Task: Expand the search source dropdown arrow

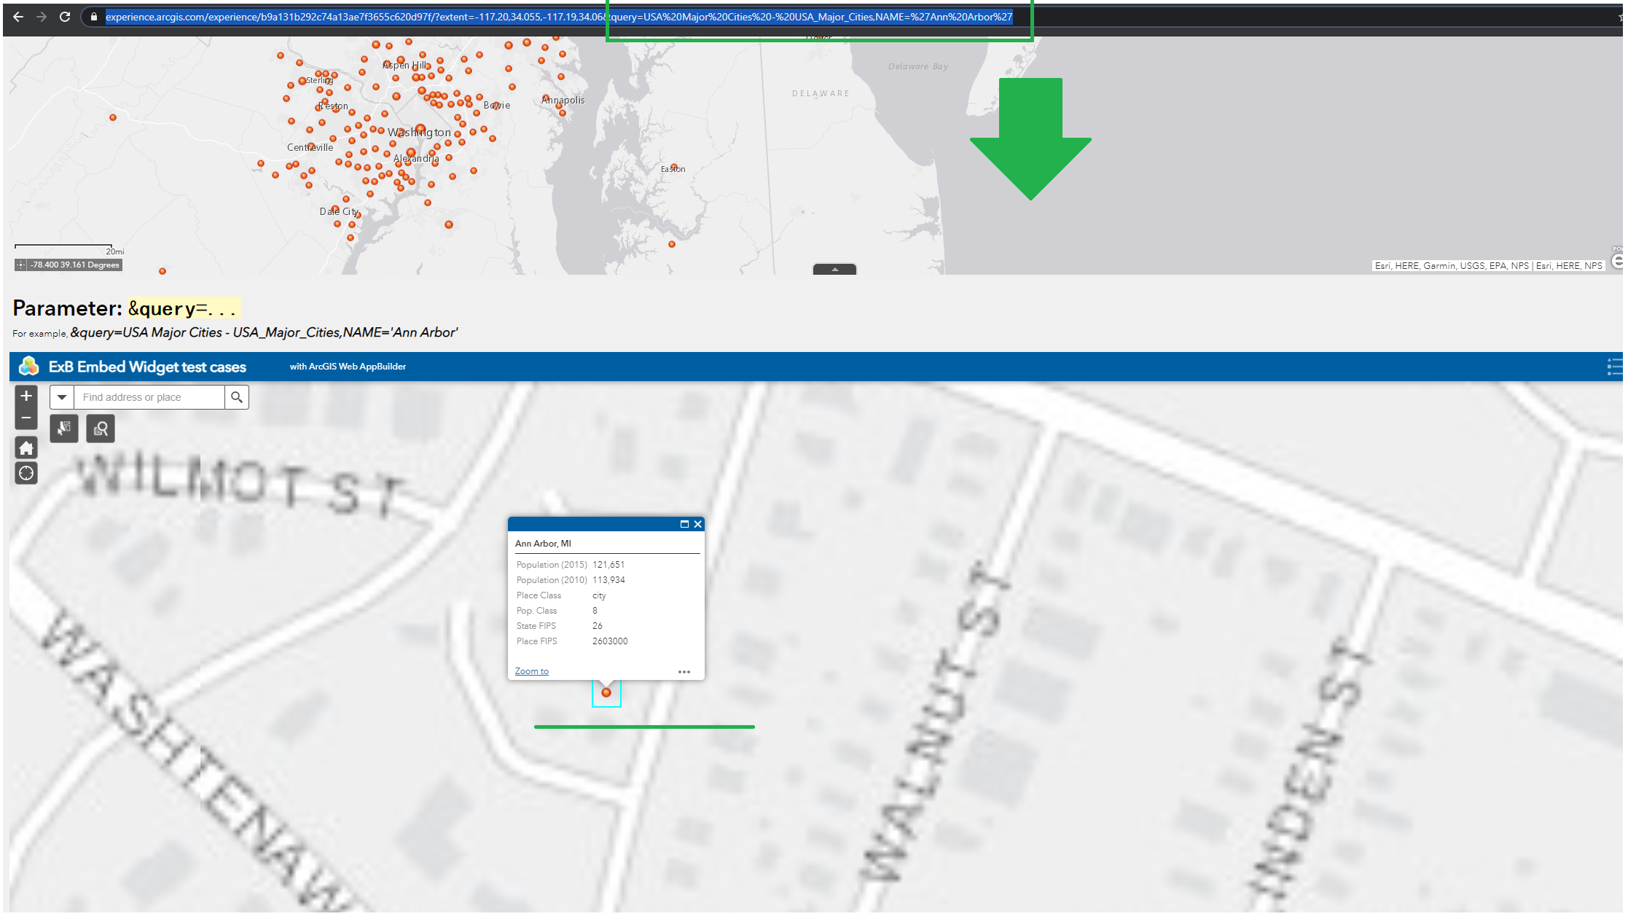Action: point(62,397)
